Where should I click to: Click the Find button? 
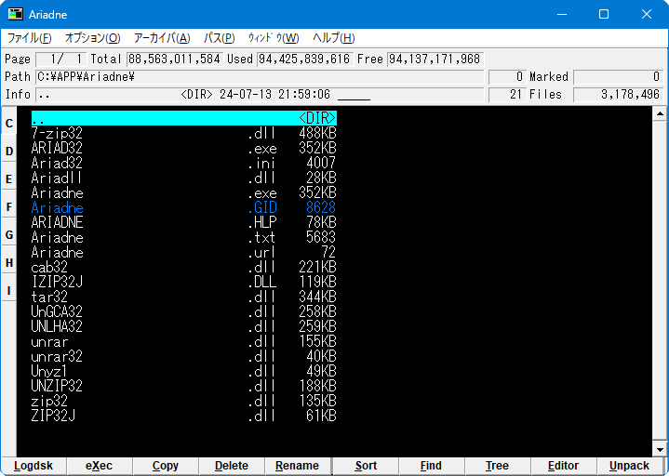pyautogui.click(x=432, y=466)
